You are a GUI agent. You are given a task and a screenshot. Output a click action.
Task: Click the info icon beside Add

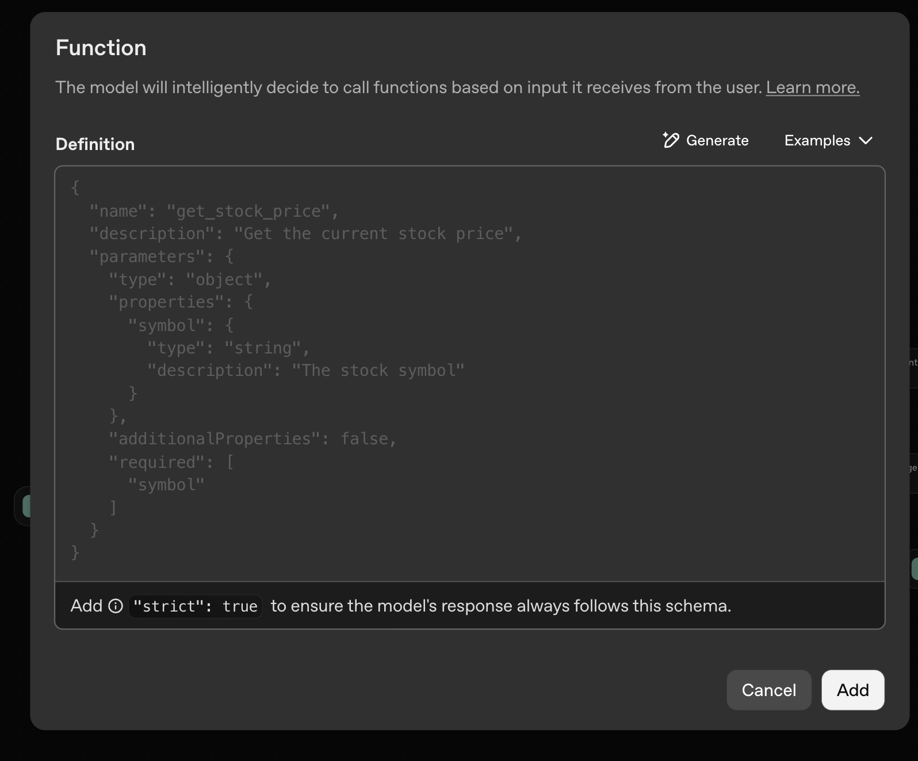[116, 606]
